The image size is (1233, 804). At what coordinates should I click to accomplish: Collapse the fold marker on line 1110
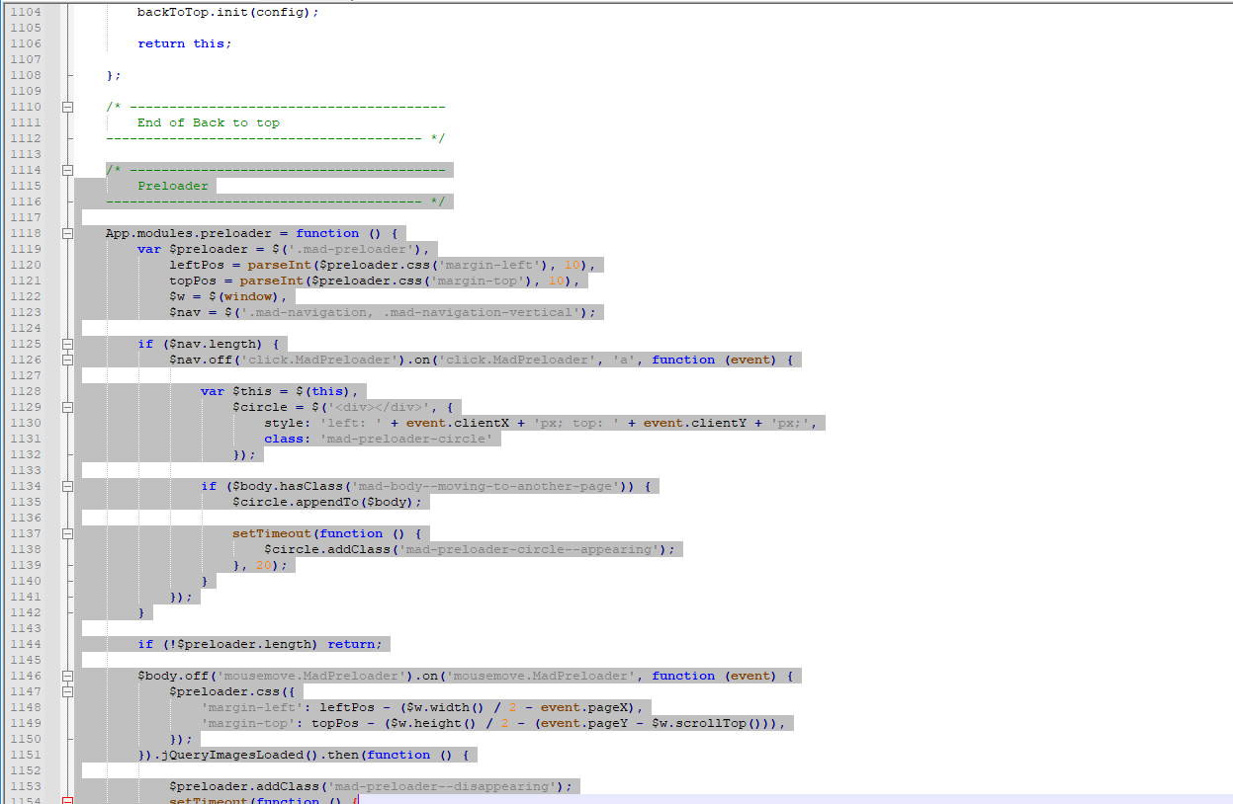(67, 107)
